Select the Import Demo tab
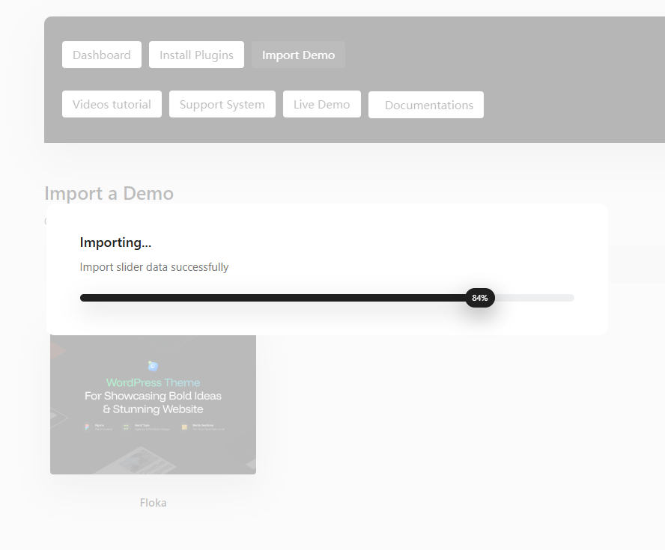Viewport: 665px width, 550px height. [x=298, y=55]
